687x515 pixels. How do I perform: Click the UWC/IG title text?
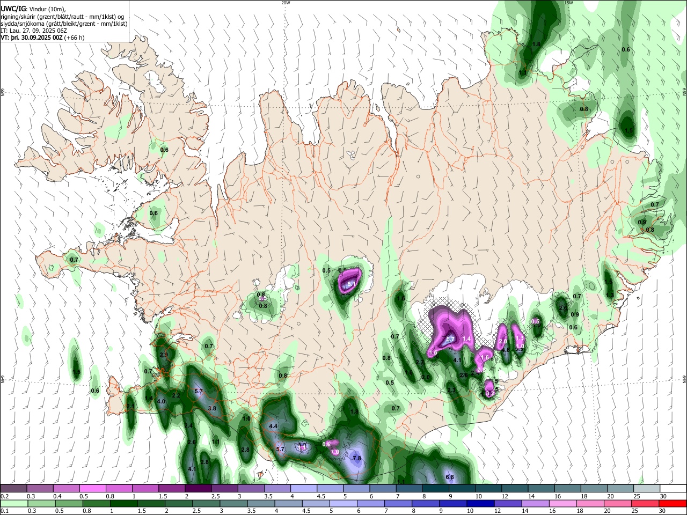13,9
